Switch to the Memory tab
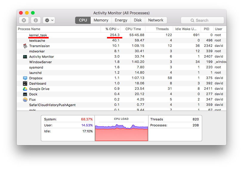The height and width of the screenshot is (169, 243). [101, 20]
